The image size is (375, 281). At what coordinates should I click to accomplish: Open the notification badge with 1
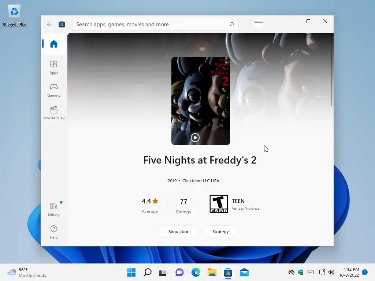(x=365, y=272)
